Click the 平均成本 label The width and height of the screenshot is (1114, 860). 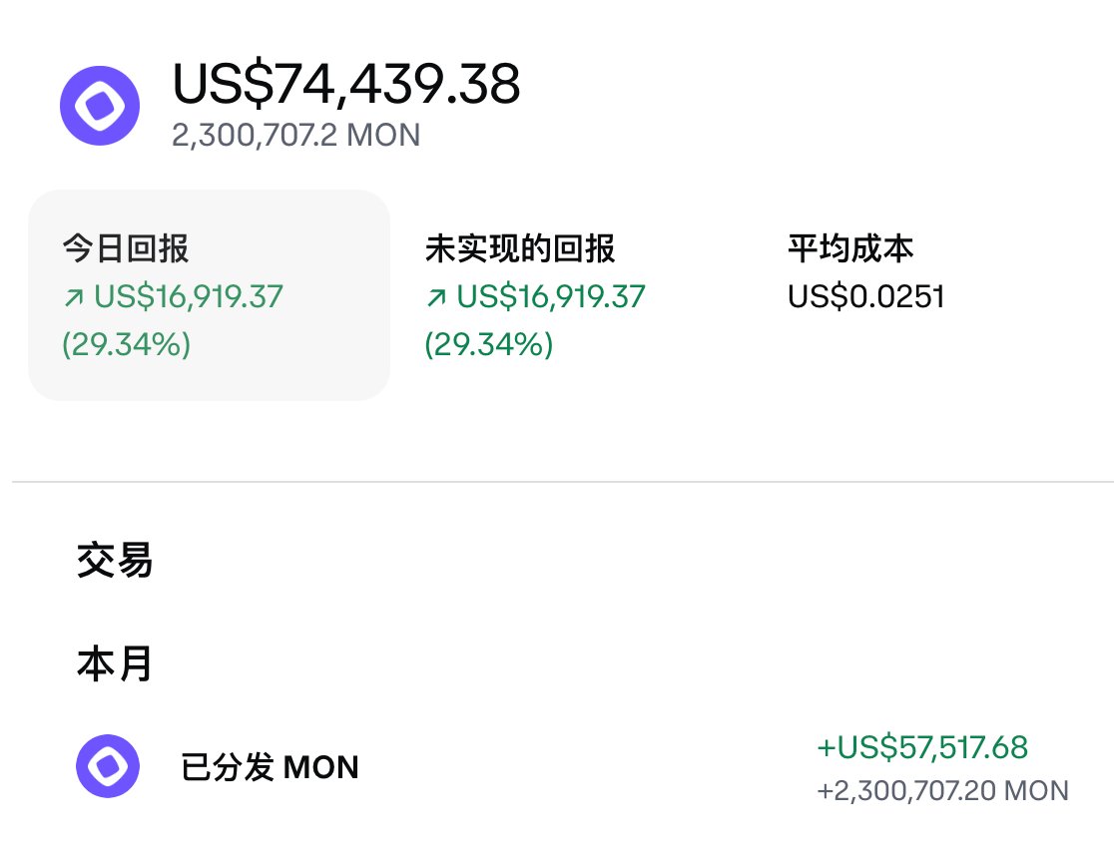point(849,248)
